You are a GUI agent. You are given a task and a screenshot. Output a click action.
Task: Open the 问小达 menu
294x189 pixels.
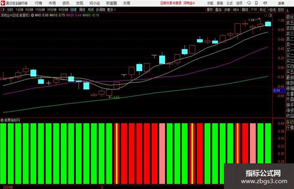95,3
